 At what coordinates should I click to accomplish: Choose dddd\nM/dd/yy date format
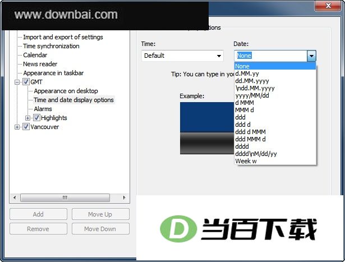pos(275,154)
